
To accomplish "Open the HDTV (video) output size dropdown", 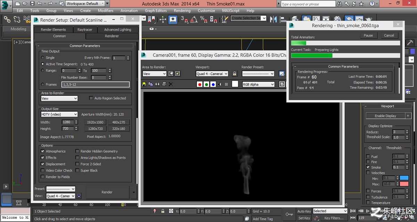I will (59, 114).
